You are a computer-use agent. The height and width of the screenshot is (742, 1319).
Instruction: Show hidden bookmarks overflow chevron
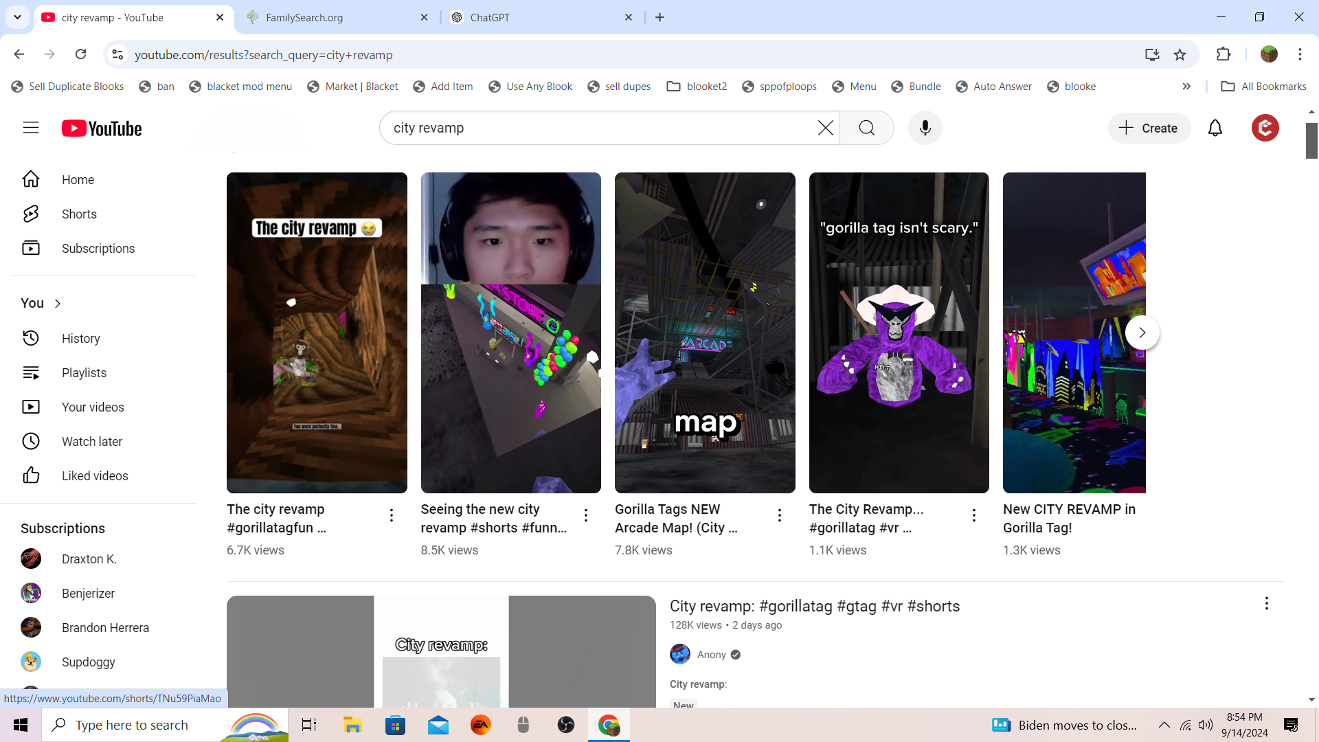(1186, 86)
